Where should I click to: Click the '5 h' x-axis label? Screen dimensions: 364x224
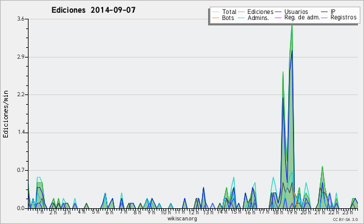point(95,212)
